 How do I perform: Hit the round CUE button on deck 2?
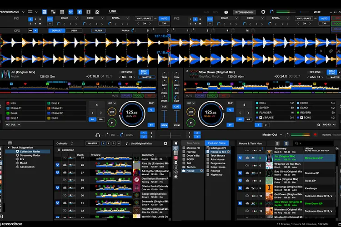(191, 112)
